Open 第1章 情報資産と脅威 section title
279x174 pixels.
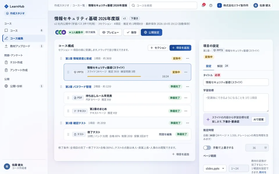(78, 58)
